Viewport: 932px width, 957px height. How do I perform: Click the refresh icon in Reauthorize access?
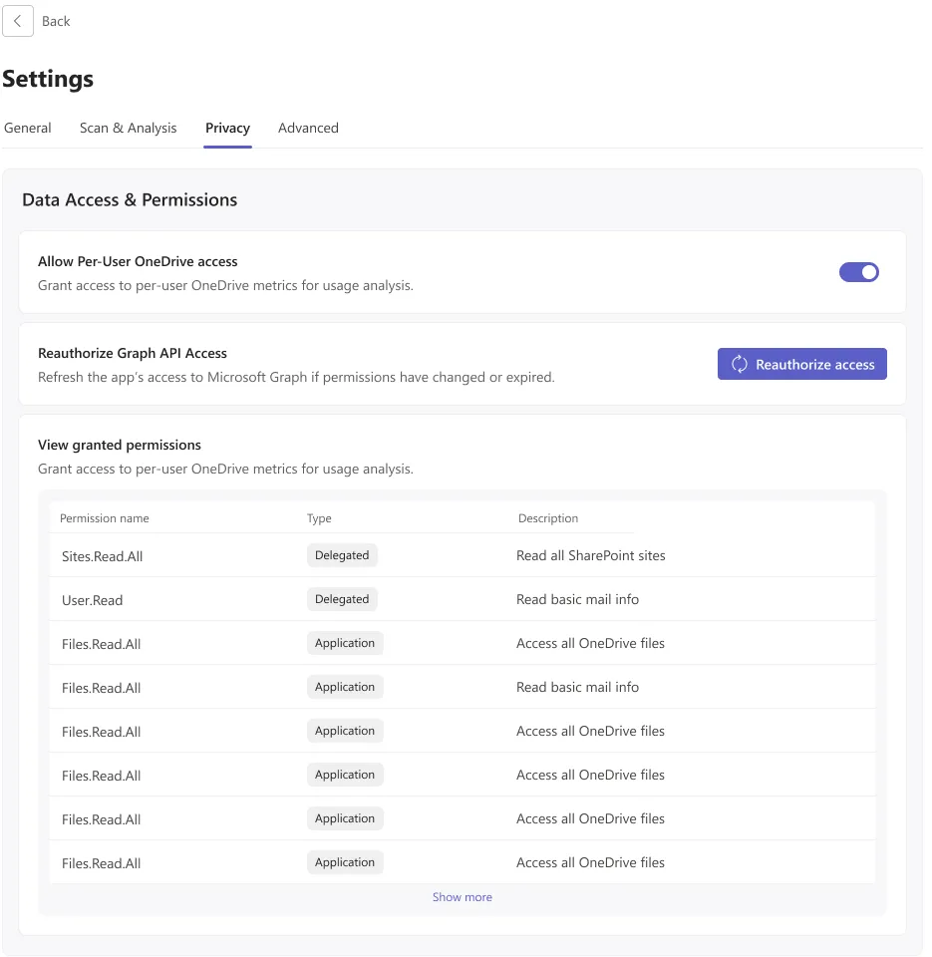click(x=740, y=365)
